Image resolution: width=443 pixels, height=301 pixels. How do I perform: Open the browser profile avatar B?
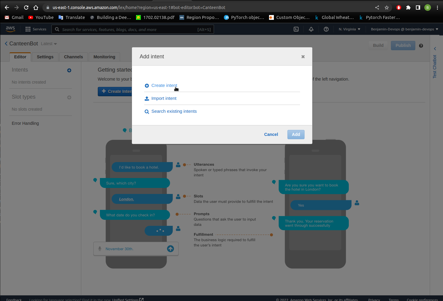(x=428, y=8)
